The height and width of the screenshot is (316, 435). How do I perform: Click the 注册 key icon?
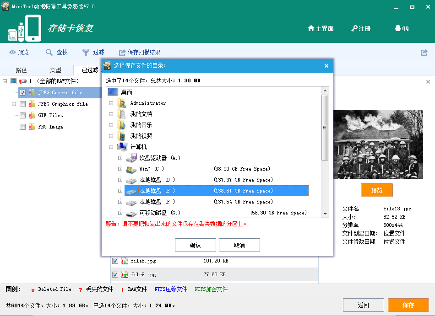tap(354, 28)
